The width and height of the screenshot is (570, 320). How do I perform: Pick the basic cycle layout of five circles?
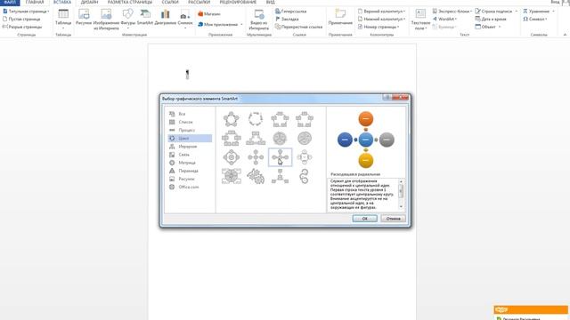(x=232, y=119)
